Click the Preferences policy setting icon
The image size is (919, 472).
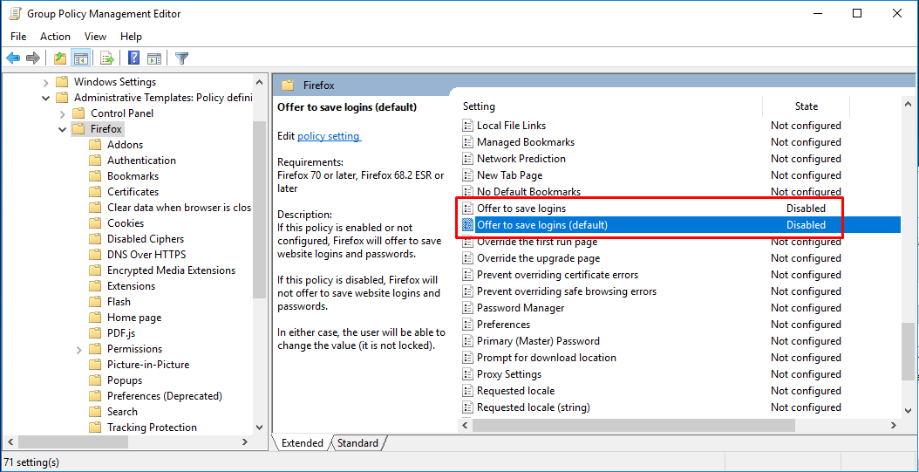tap(467, 325)
